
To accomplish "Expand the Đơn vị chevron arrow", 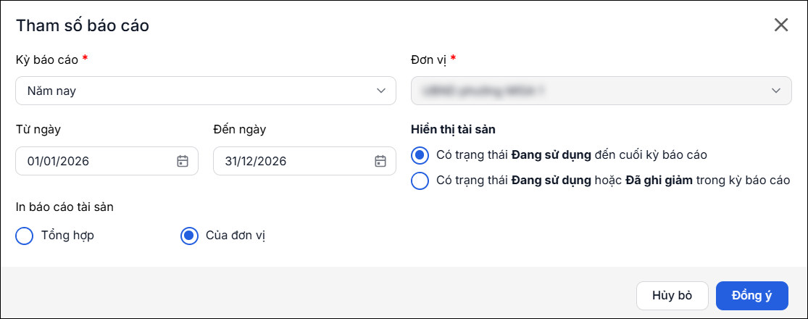I will [x=777, y=91].
